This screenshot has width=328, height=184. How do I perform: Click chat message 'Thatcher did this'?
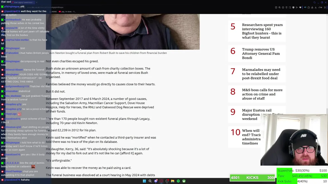[x=40, y=86]
